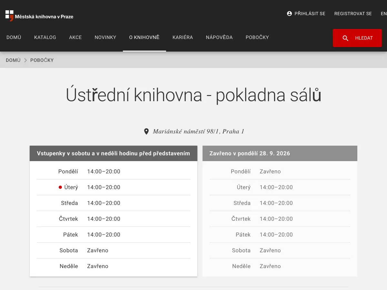The height and width of the screenshot is (290, 387).
Task: Click the page heading Ústřední knihovna - pokladna sálů
Action: 193,95
